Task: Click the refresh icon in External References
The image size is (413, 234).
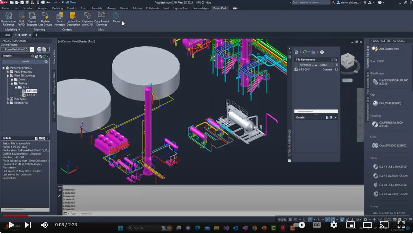Action: [305, 52]
